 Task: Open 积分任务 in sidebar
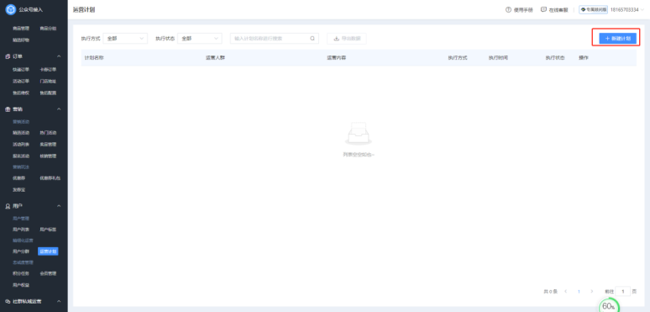click(21, 273)
